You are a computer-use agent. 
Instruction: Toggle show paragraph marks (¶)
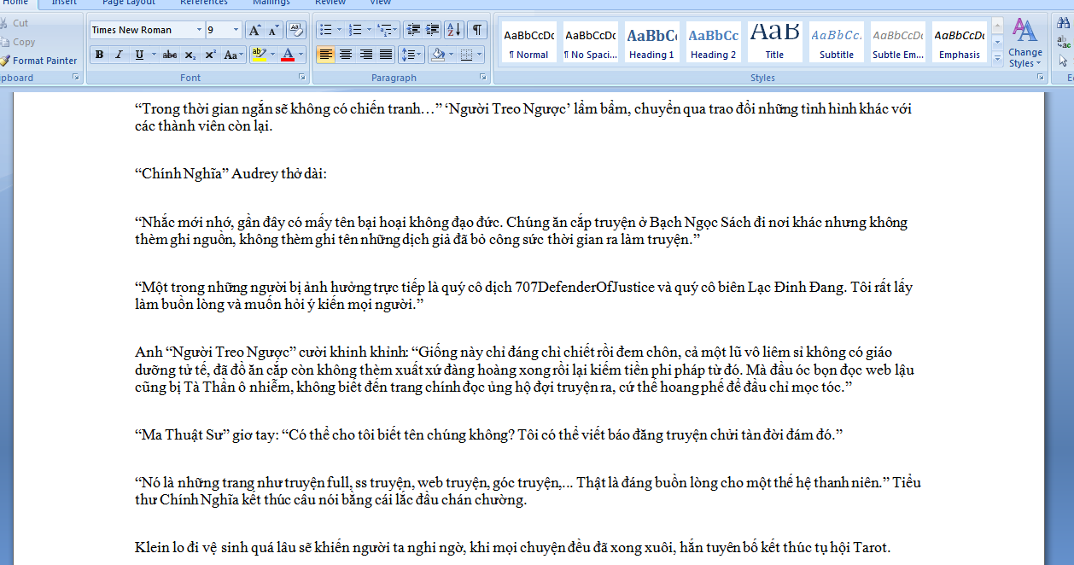477,30
